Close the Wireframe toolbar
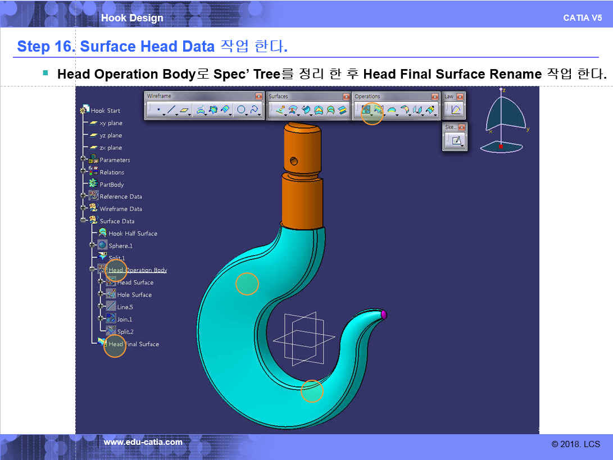 click(x=258, y=97)
